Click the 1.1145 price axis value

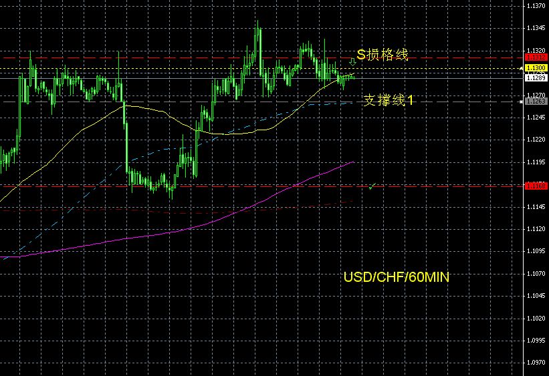click(536, 207)
